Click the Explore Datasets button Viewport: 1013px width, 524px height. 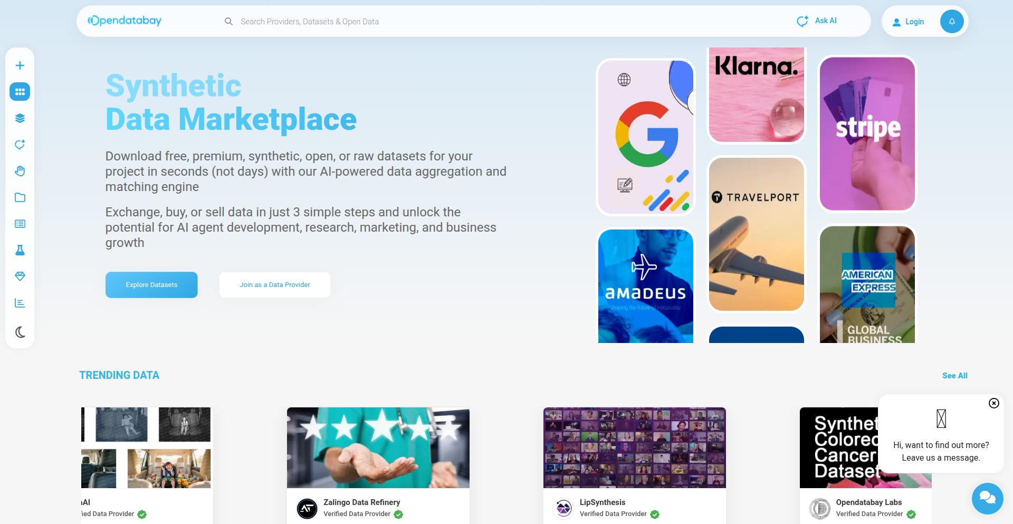151,285
